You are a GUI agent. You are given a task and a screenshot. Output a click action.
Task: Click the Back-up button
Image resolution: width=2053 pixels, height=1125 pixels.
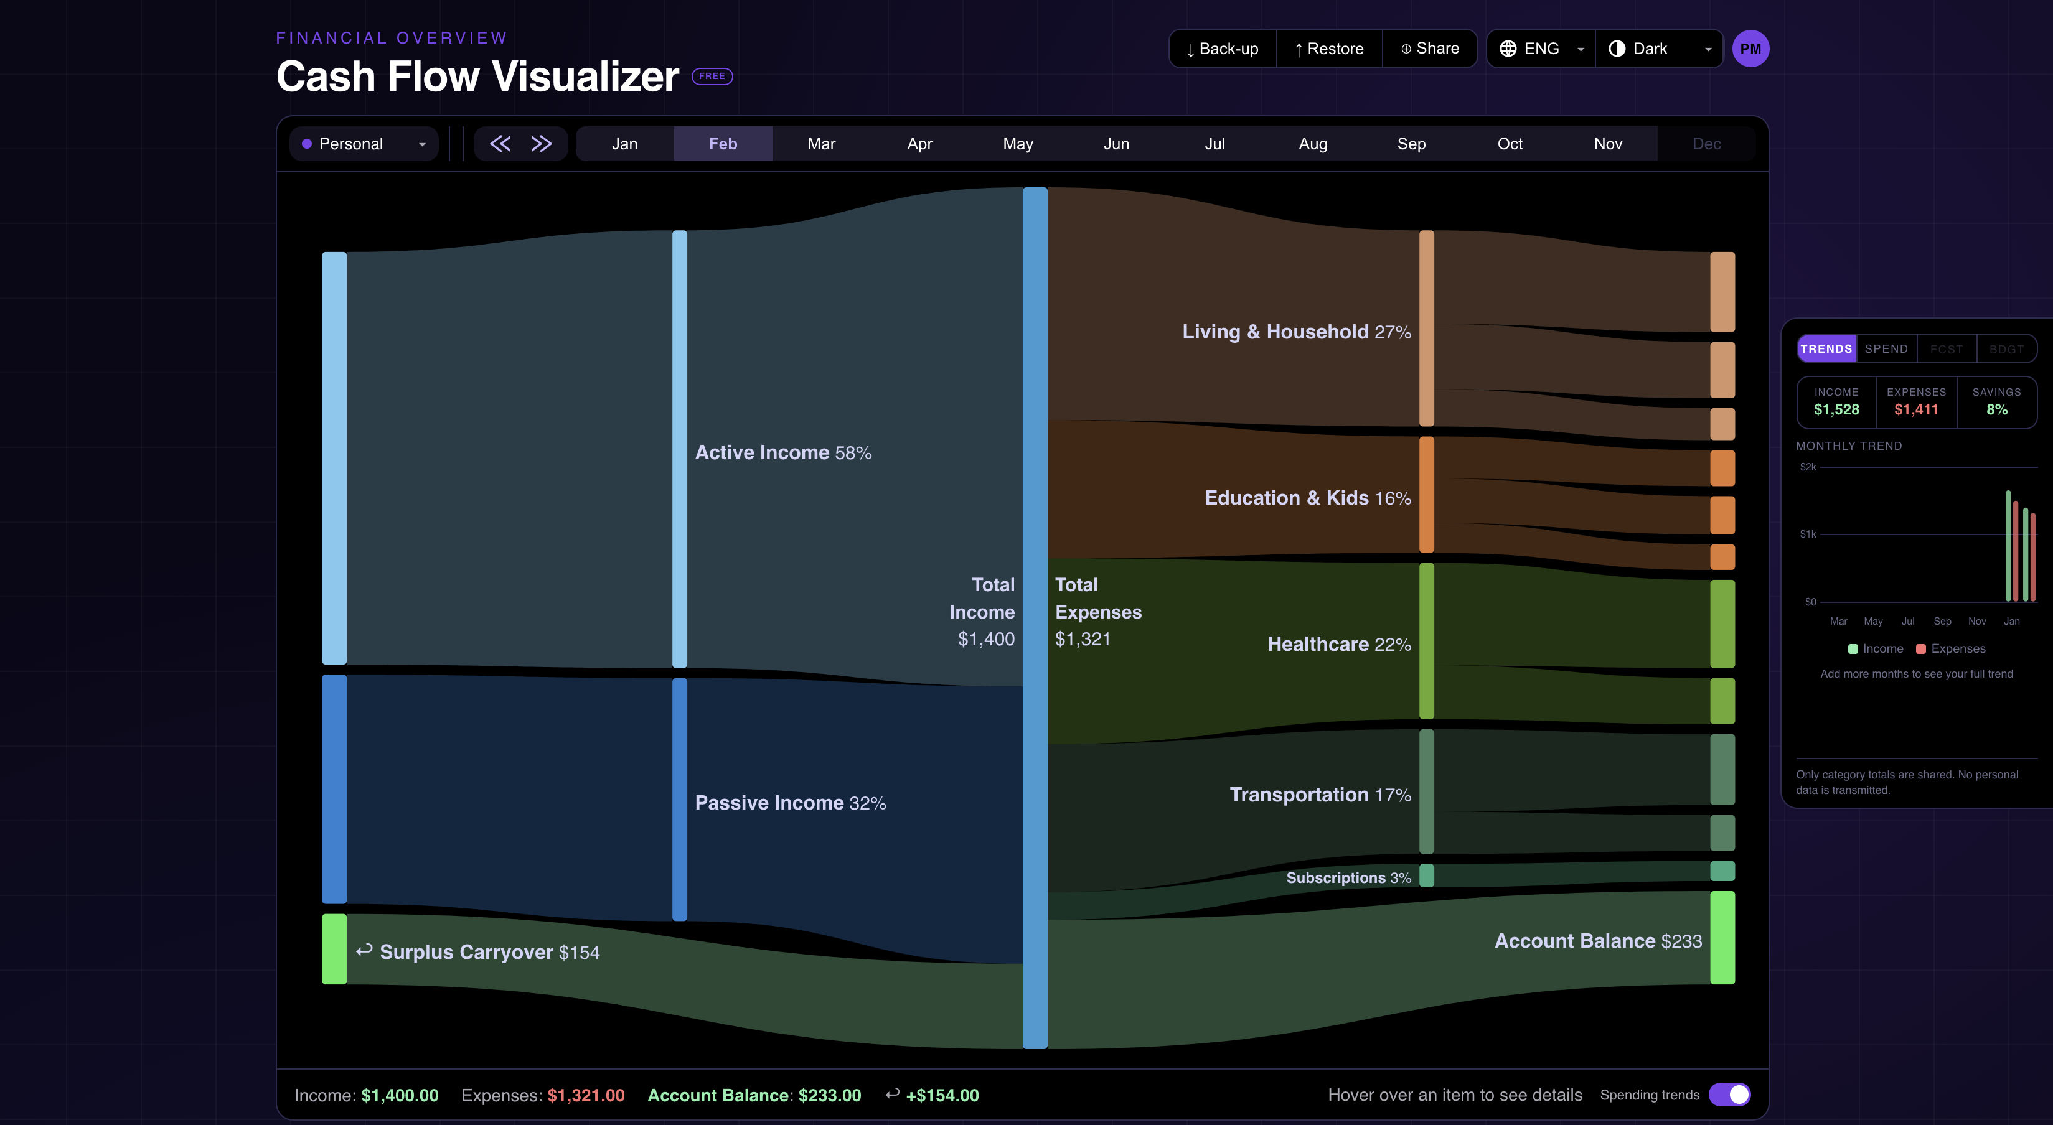point(1223,49)
